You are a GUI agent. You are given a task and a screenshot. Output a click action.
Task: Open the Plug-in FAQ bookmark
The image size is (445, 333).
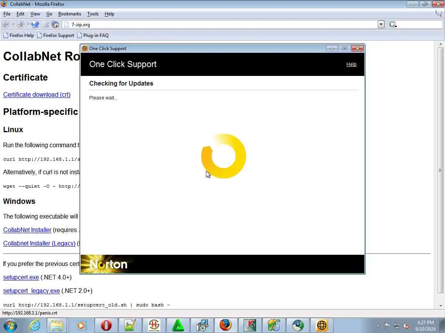[93, 35]
